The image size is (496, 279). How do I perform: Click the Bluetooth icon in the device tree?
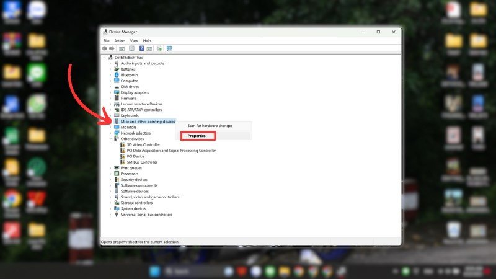(x=116, y=74)
